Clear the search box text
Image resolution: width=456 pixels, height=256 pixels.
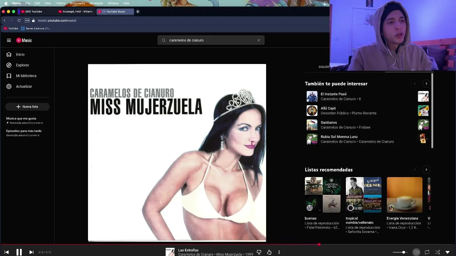(259, 40)
